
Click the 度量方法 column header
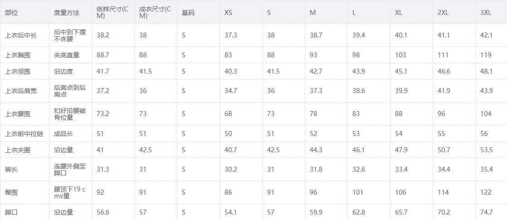pyautogui.click(x=66, y=13)
